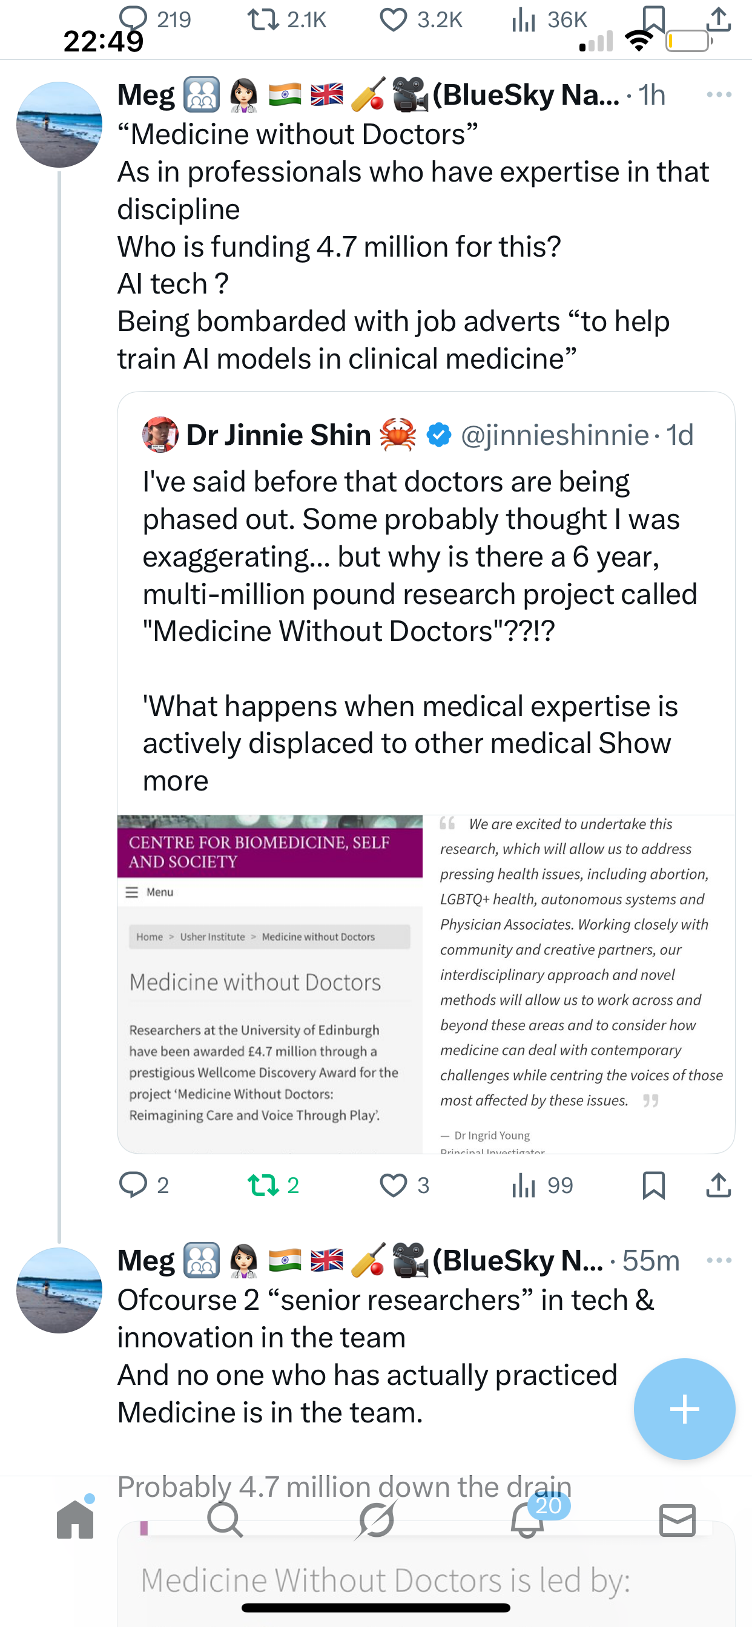Open the Search tab
Image resolution: width=752 pixels, height=1627 pixels.
click(x=225, y=1519)
